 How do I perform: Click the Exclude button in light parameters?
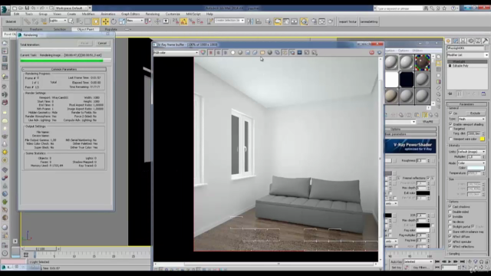pyautogui.click(x=475, y=113)
